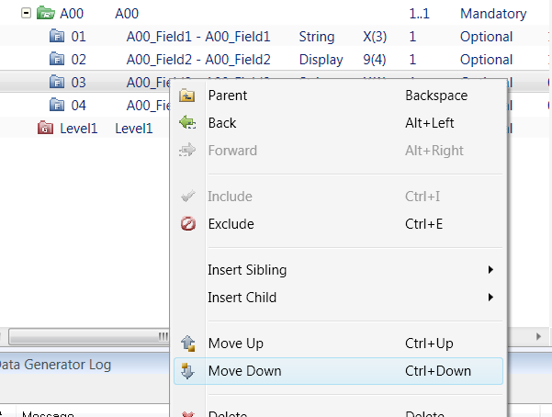The width and height of the screenshot is (552, 417).
Task: Select the Level1 tree row
Action: point(78,129)
